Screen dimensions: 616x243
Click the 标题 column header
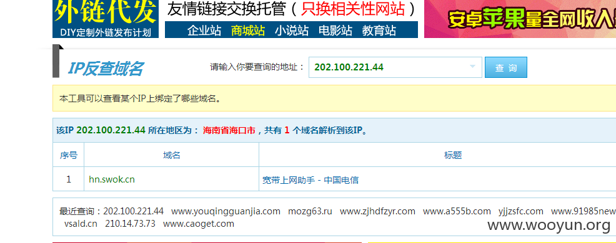coord(452,155)
